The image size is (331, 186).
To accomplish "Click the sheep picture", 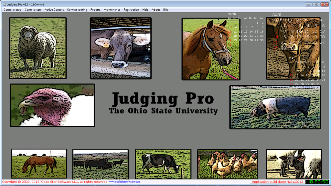I will pos(38,48).
